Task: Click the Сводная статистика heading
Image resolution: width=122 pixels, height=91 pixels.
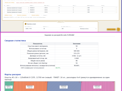Action: pyautogui.click(x=15, y=41)
